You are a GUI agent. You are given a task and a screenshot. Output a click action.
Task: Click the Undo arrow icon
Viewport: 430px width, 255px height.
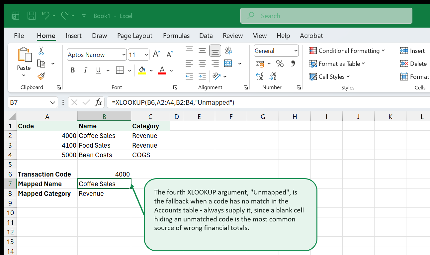[x=46, y=15]
